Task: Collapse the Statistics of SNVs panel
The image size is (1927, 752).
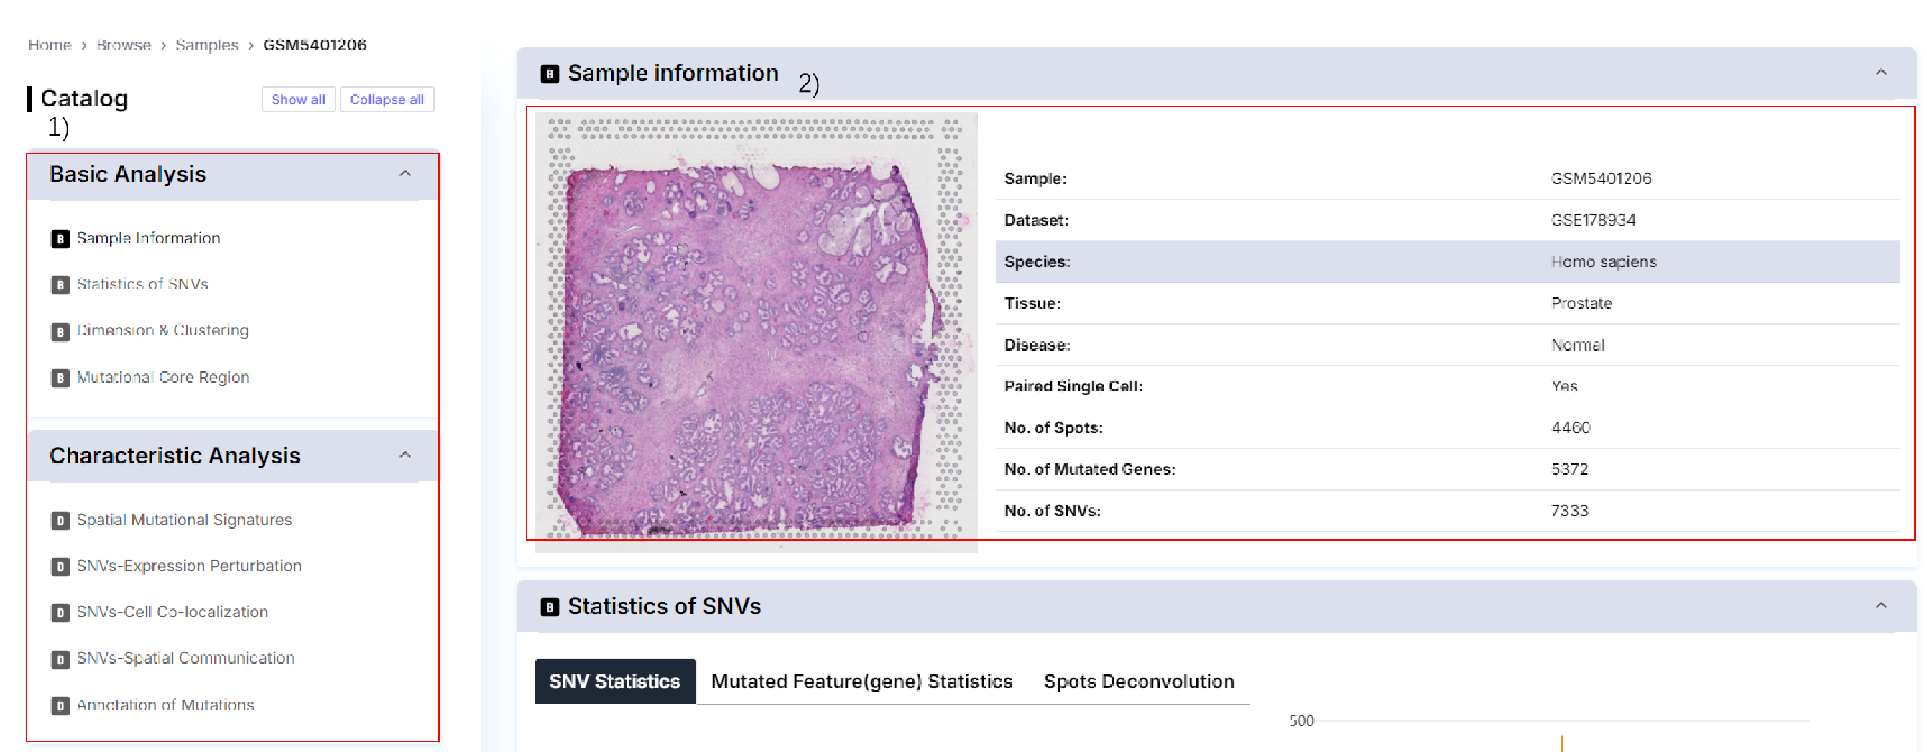Action: click(1880, 605)
